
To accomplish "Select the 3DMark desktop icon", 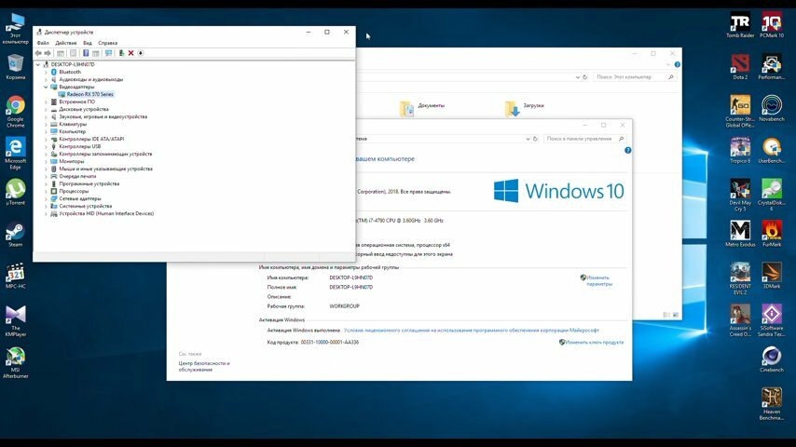I will pos(772,276).
